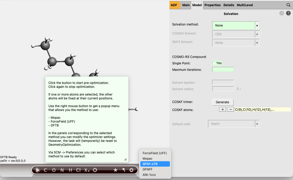Choose the Nitrogen atom tool
This screenshot has width=293, height=180.
click(62, 170)
